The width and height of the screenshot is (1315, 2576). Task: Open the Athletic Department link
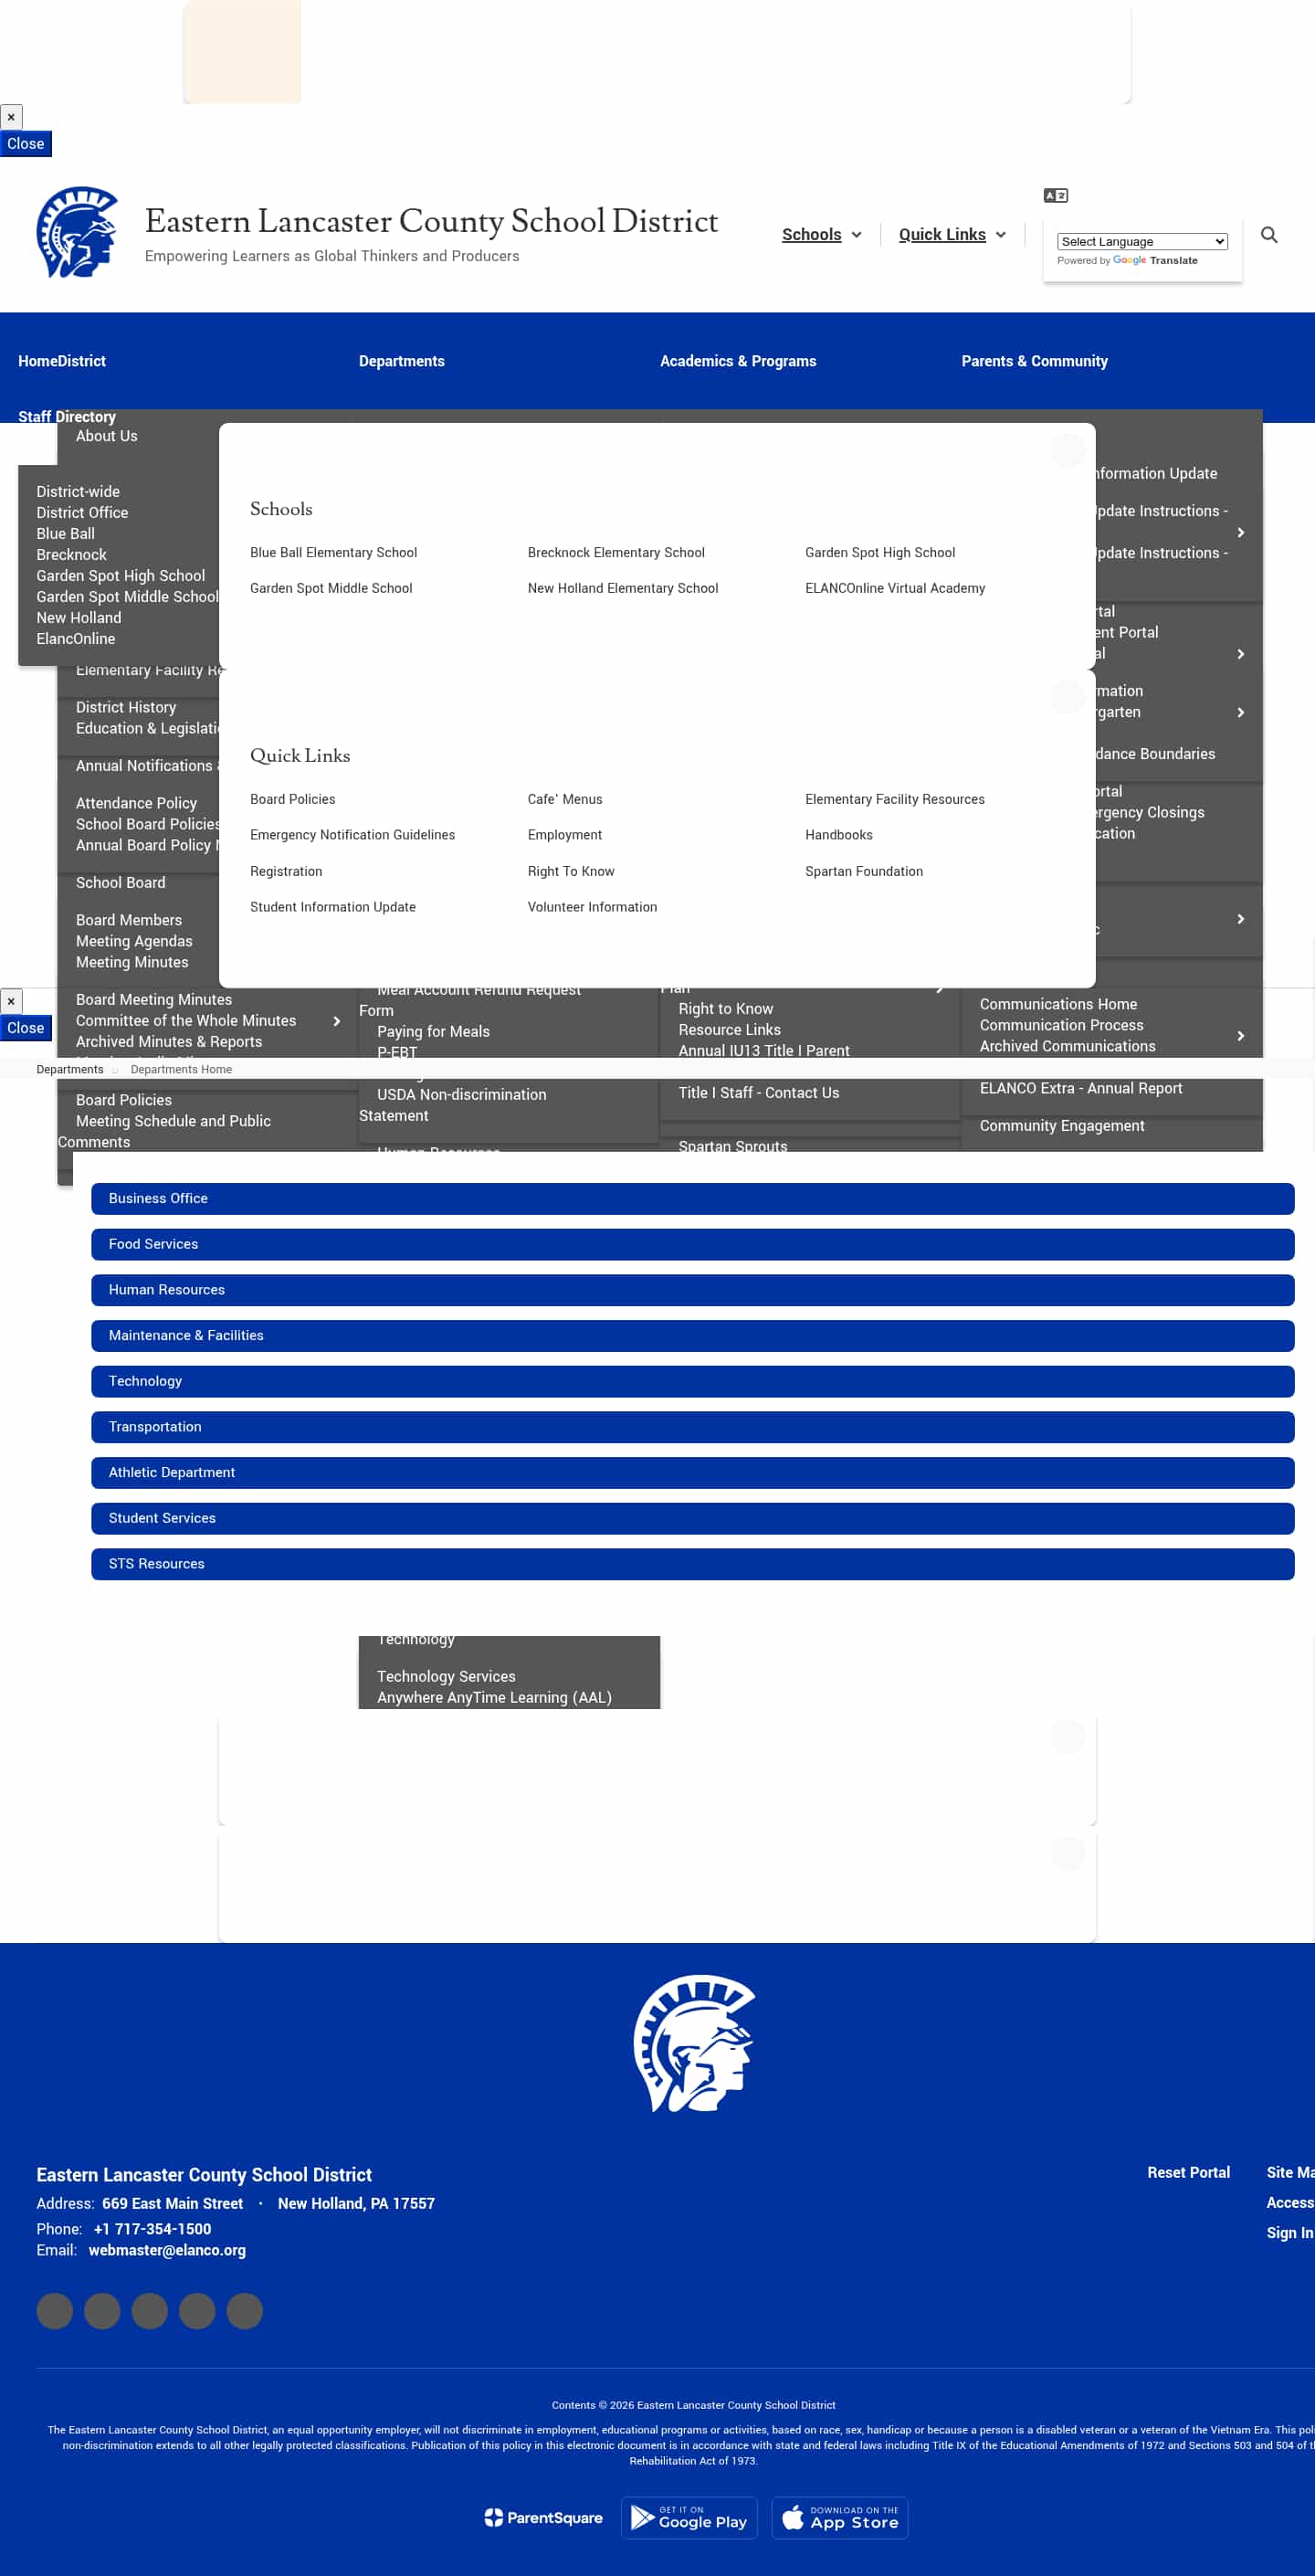click(x=692, y=1472)
